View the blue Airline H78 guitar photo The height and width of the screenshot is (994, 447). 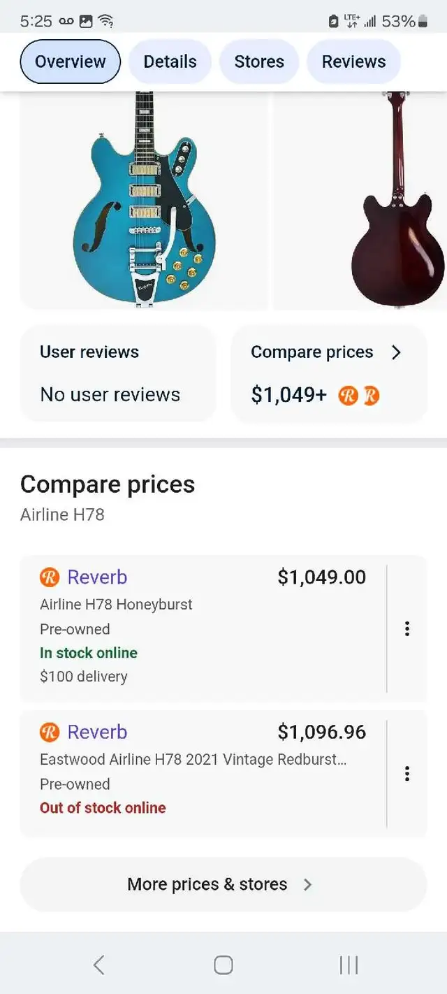click(x=144, y=199)
